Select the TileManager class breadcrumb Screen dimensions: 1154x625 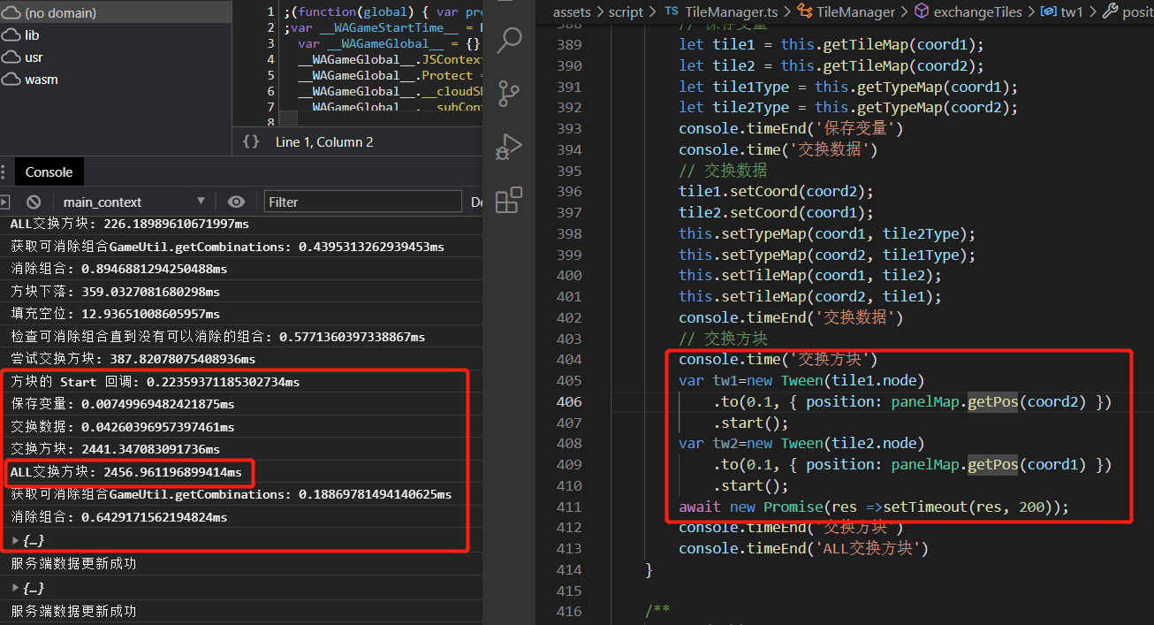(856, 11)
